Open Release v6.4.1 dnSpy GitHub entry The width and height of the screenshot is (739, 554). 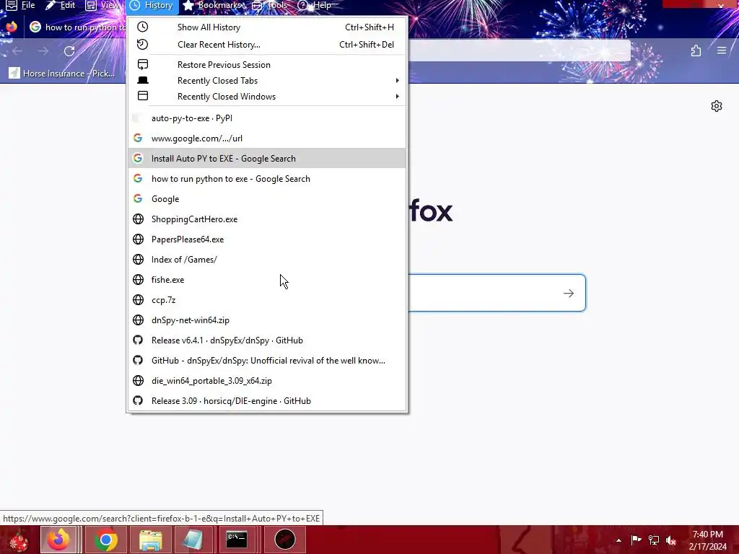click(267, 340)
